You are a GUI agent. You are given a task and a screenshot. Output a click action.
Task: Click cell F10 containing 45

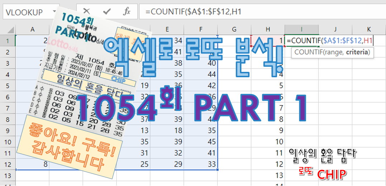201,142
